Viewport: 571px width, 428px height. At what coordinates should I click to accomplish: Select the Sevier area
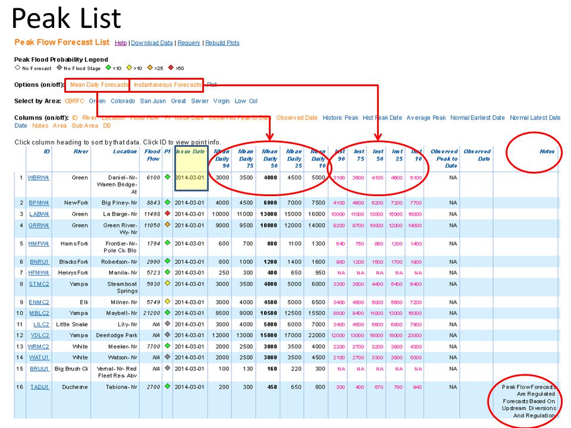200,101
